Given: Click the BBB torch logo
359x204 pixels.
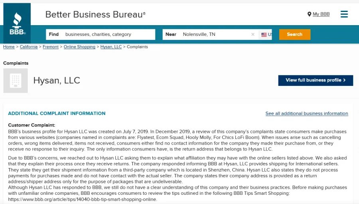Looking at the screenshot, I should [17, 23].
